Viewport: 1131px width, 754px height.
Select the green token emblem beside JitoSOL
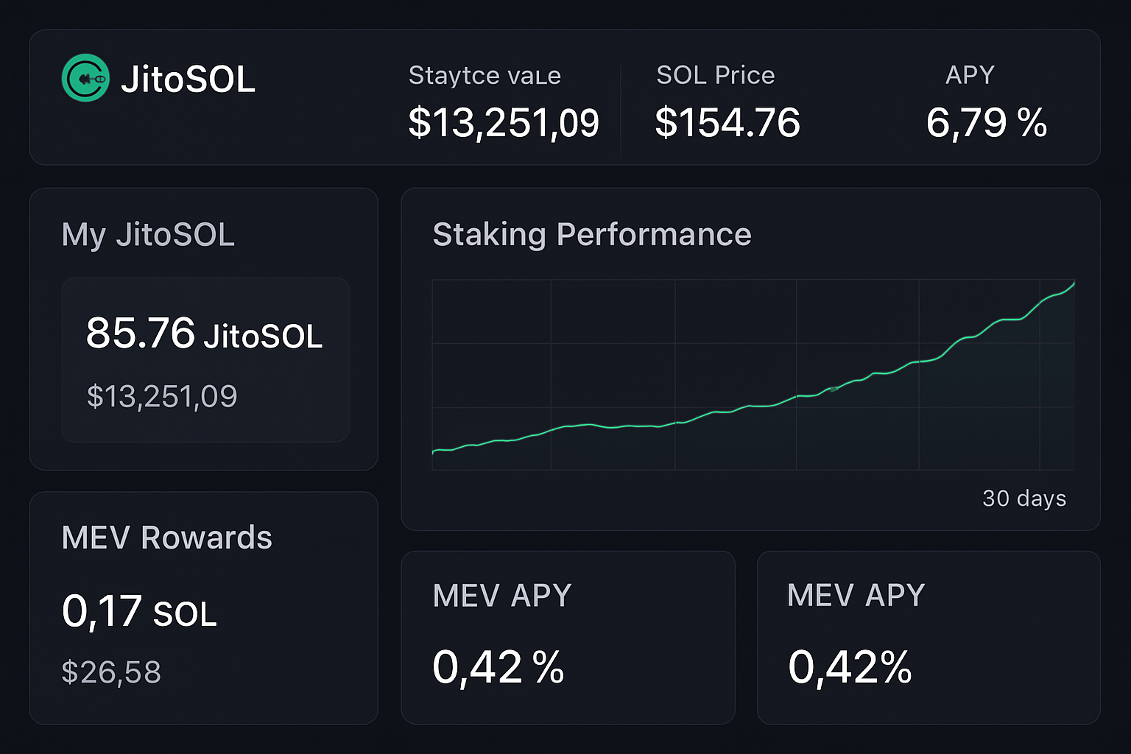85,79
